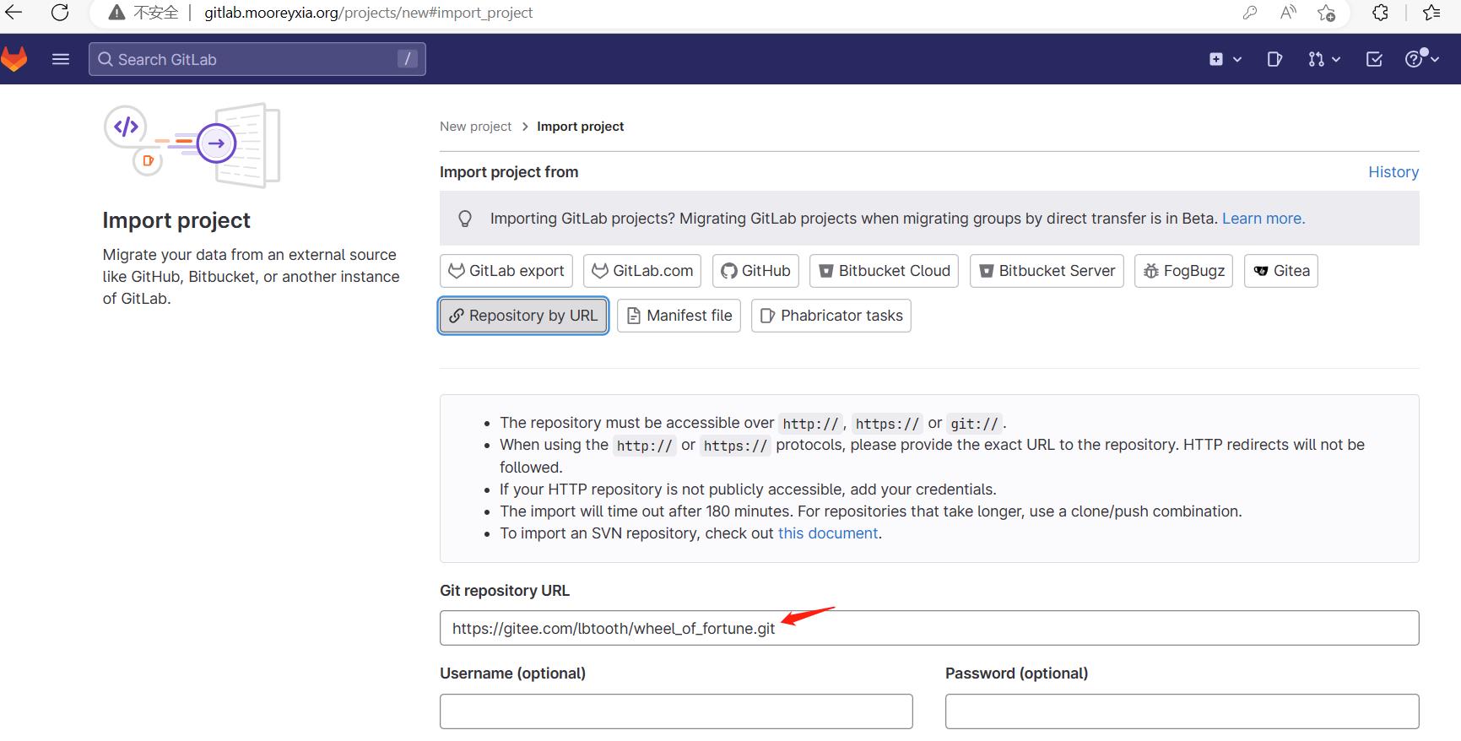Open the Learn more link

pos(1263,219)
